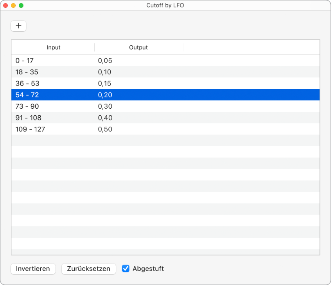Image resolution: width=331 pixels, height=285 pixels.
Task: Close the Cutoff by LFO window
Action: [x=5, y=6]
